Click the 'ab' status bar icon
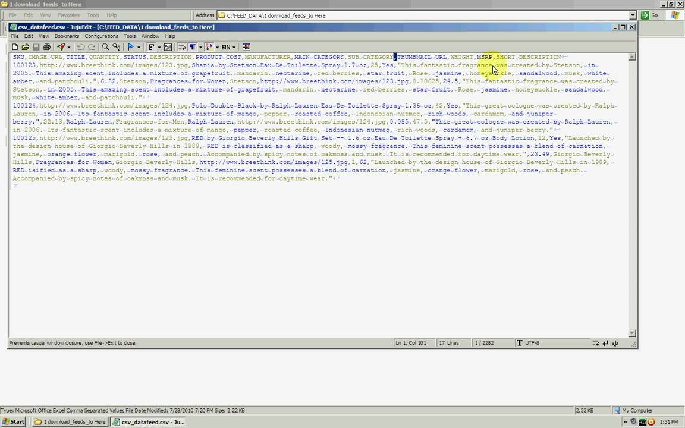This screenshot has height=428, width=685. point(615,343)
